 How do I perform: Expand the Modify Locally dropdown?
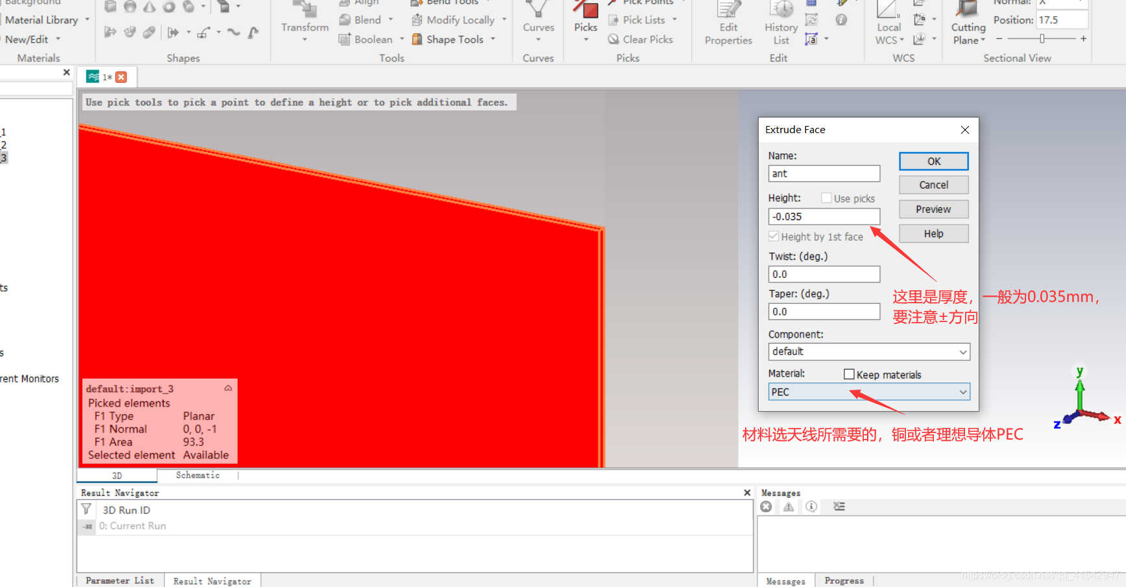pyautogui.click(x=504, y=19)
